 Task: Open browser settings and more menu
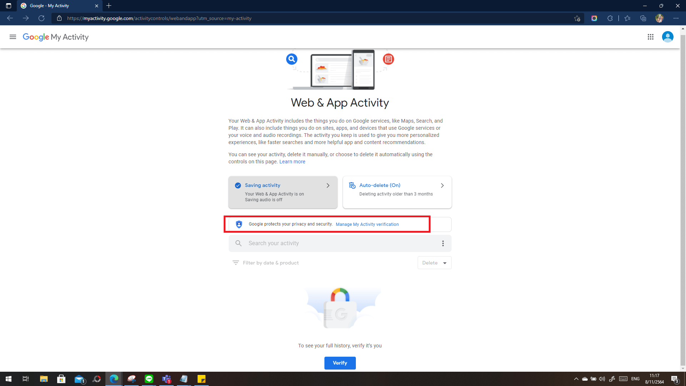click(676, 18)
